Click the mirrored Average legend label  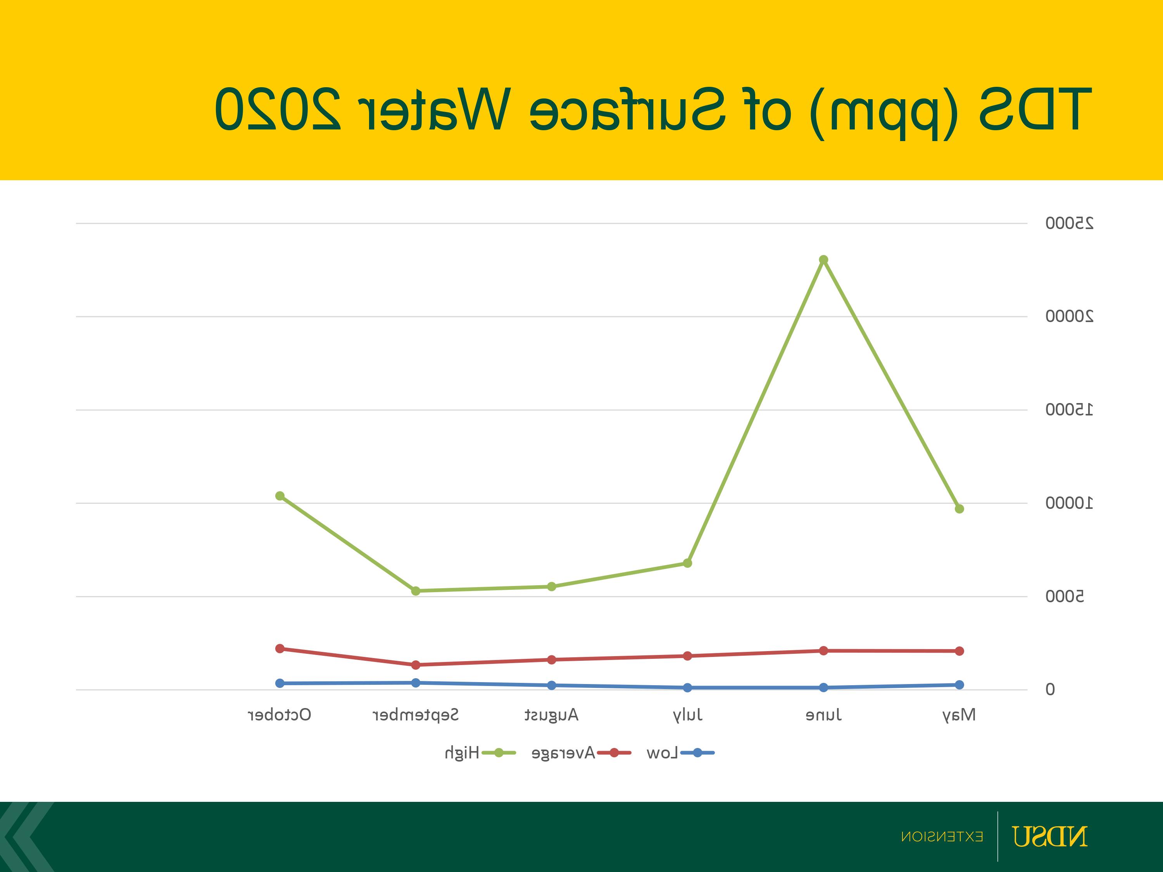pyautogui.click(x=563, y=754)
